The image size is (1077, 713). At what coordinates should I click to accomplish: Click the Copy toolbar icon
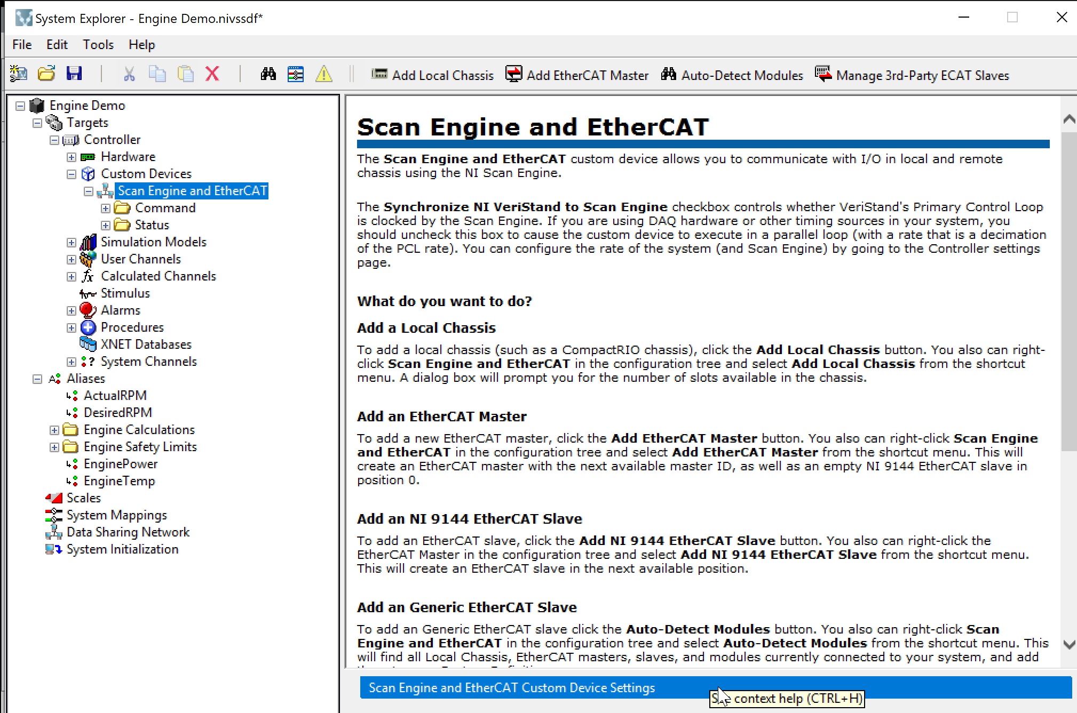pos(157,74)
